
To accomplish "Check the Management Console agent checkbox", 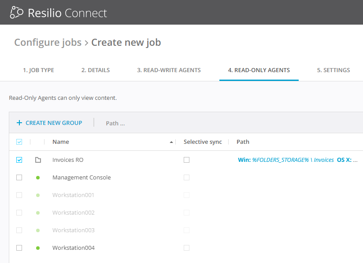I will point(19,178).
